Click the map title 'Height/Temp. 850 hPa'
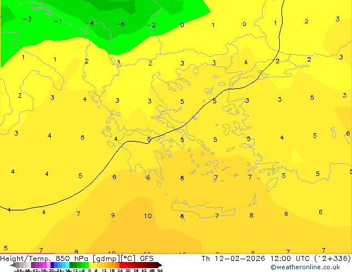This screenshot has height=272, width=352. 44,259
